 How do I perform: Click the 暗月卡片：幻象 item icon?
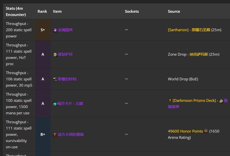[x=55, y=104]
